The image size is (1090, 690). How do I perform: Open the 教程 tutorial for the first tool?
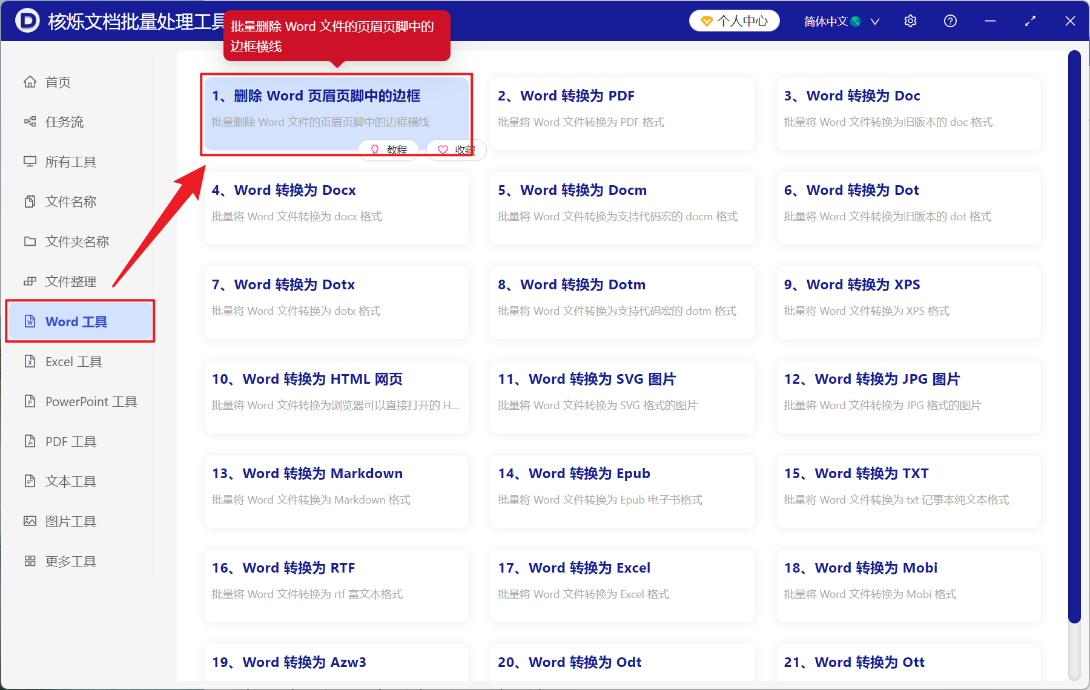pyautogui.click(x=388, y=149)
